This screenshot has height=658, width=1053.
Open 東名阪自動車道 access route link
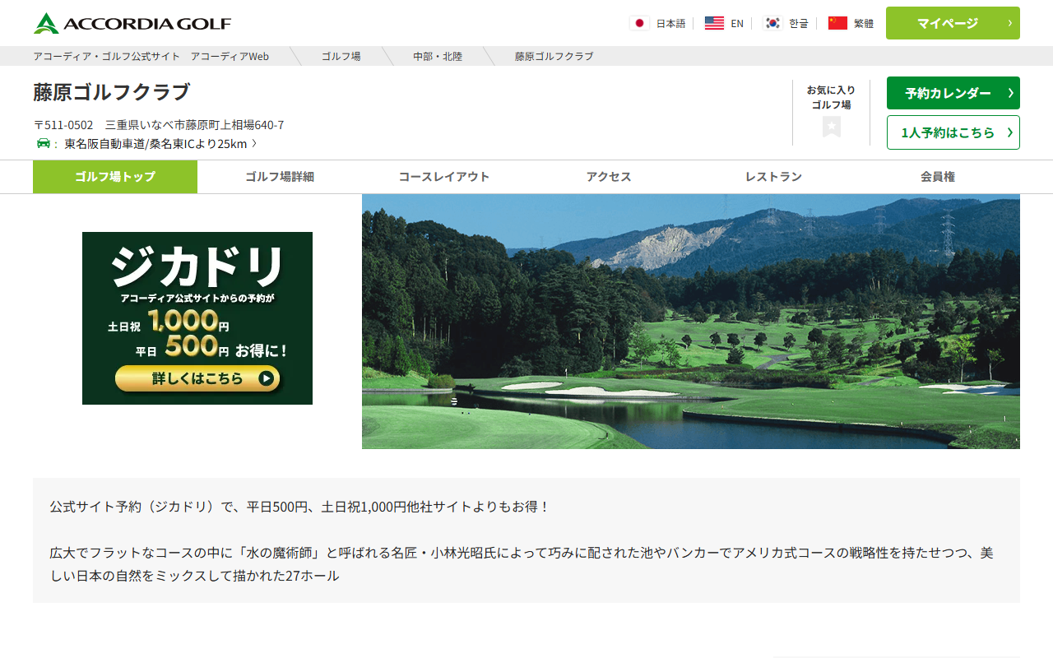coord(155,144)
